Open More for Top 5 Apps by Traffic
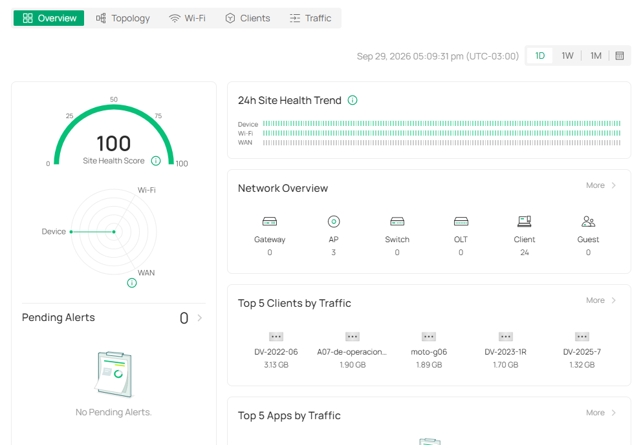 click(601, 413)
